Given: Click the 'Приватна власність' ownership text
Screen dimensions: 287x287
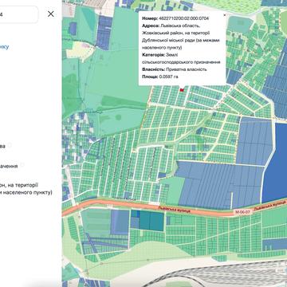Looking at the screenshot, I should (187, 69).
